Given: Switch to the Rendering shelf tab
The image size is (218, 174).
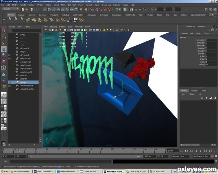Looking at the screenshot, I should tap(116, 15).
